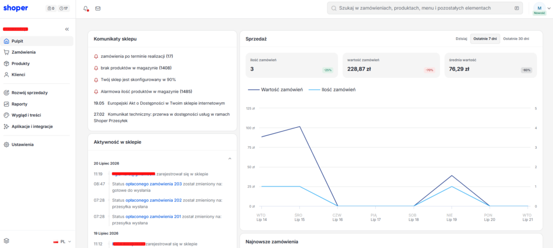The height and width of the screenshot is (248, 553).
Task: Open the layers icon in the sidebar footer
Action: click(6, 241)
